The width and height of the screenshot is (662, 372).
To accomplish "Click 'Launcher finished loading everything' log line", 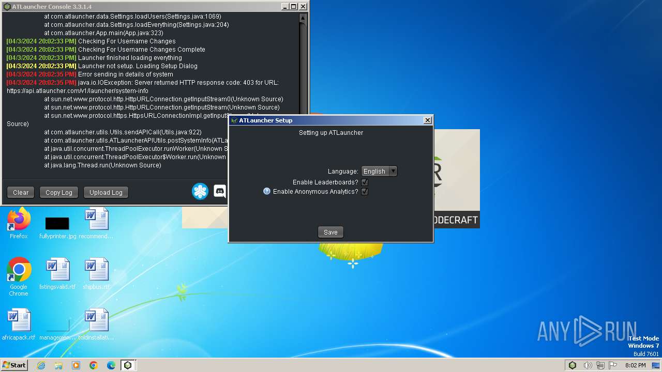I will 130,58.
